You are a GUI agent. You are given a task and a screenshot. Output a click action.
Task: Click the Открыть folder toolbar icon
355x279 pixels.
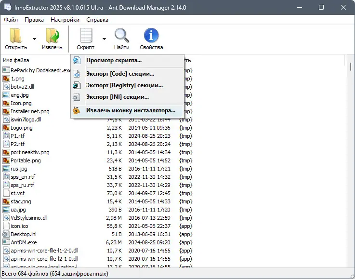click(15, 36)
